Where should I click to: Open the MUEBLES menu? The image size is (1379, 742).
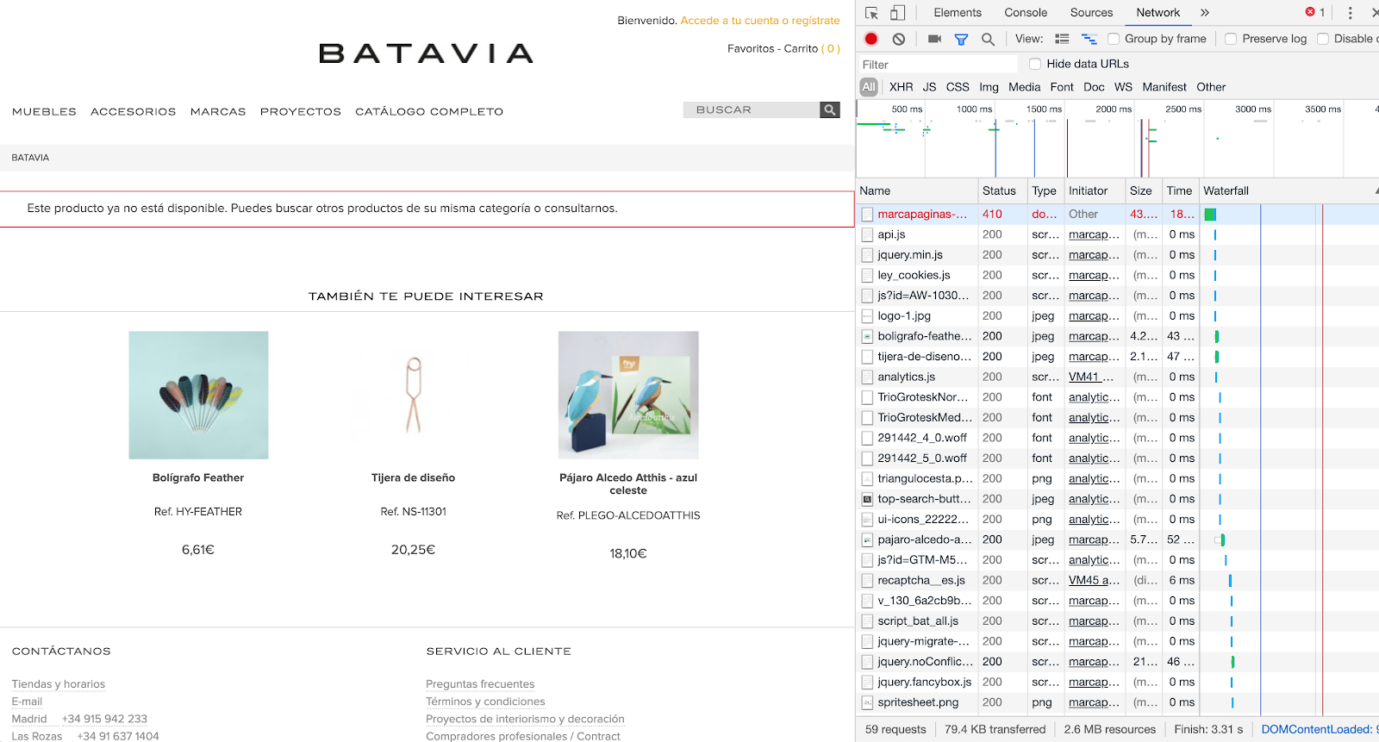point(44,111)
